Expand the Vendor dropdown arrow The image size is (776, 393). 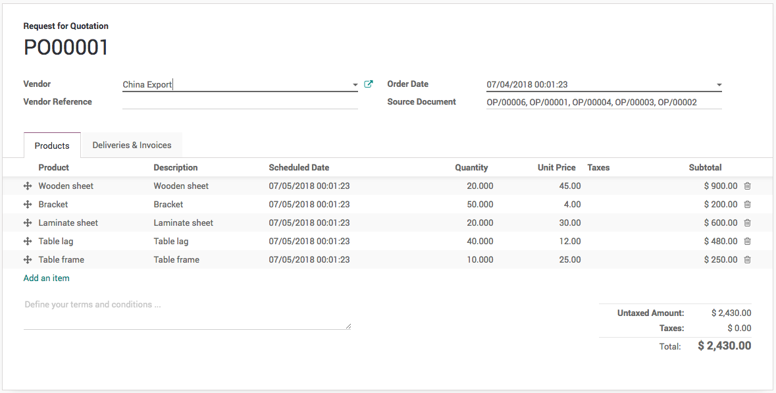click(355, 85)
